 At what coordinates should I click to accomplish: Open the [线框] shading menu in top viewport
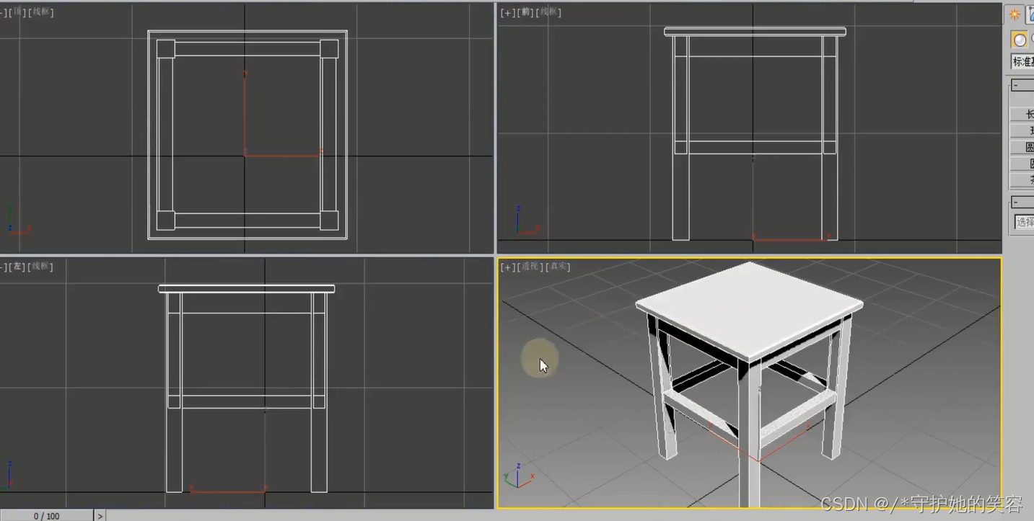[x=40, y=12]
